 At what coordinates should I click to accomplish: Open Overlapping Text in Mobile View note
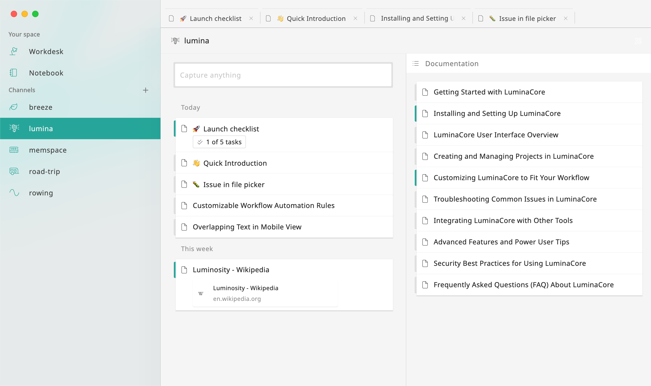click(247, 227)
